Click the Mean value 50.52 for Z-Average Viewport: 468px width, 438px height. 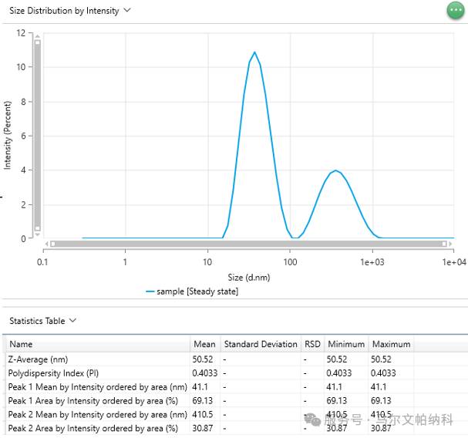[x=202, y=359]
